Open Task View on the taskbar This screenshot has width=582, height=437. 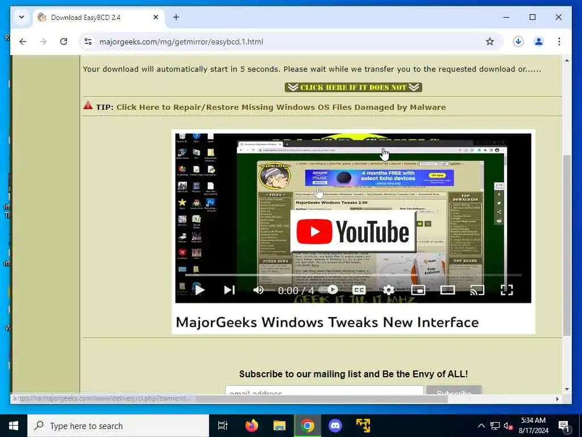coord(222,426)
